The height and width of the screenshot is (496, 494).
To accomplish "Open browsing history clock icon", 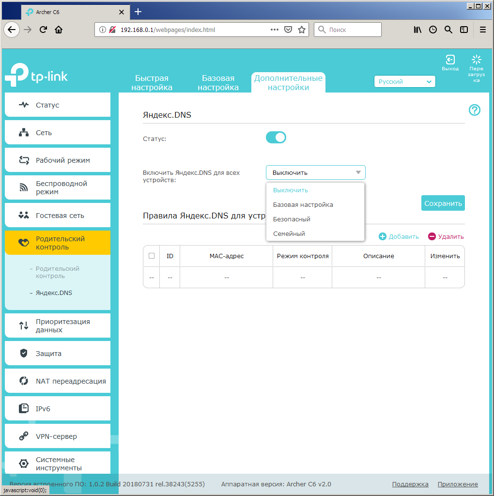I will point(433,30).
